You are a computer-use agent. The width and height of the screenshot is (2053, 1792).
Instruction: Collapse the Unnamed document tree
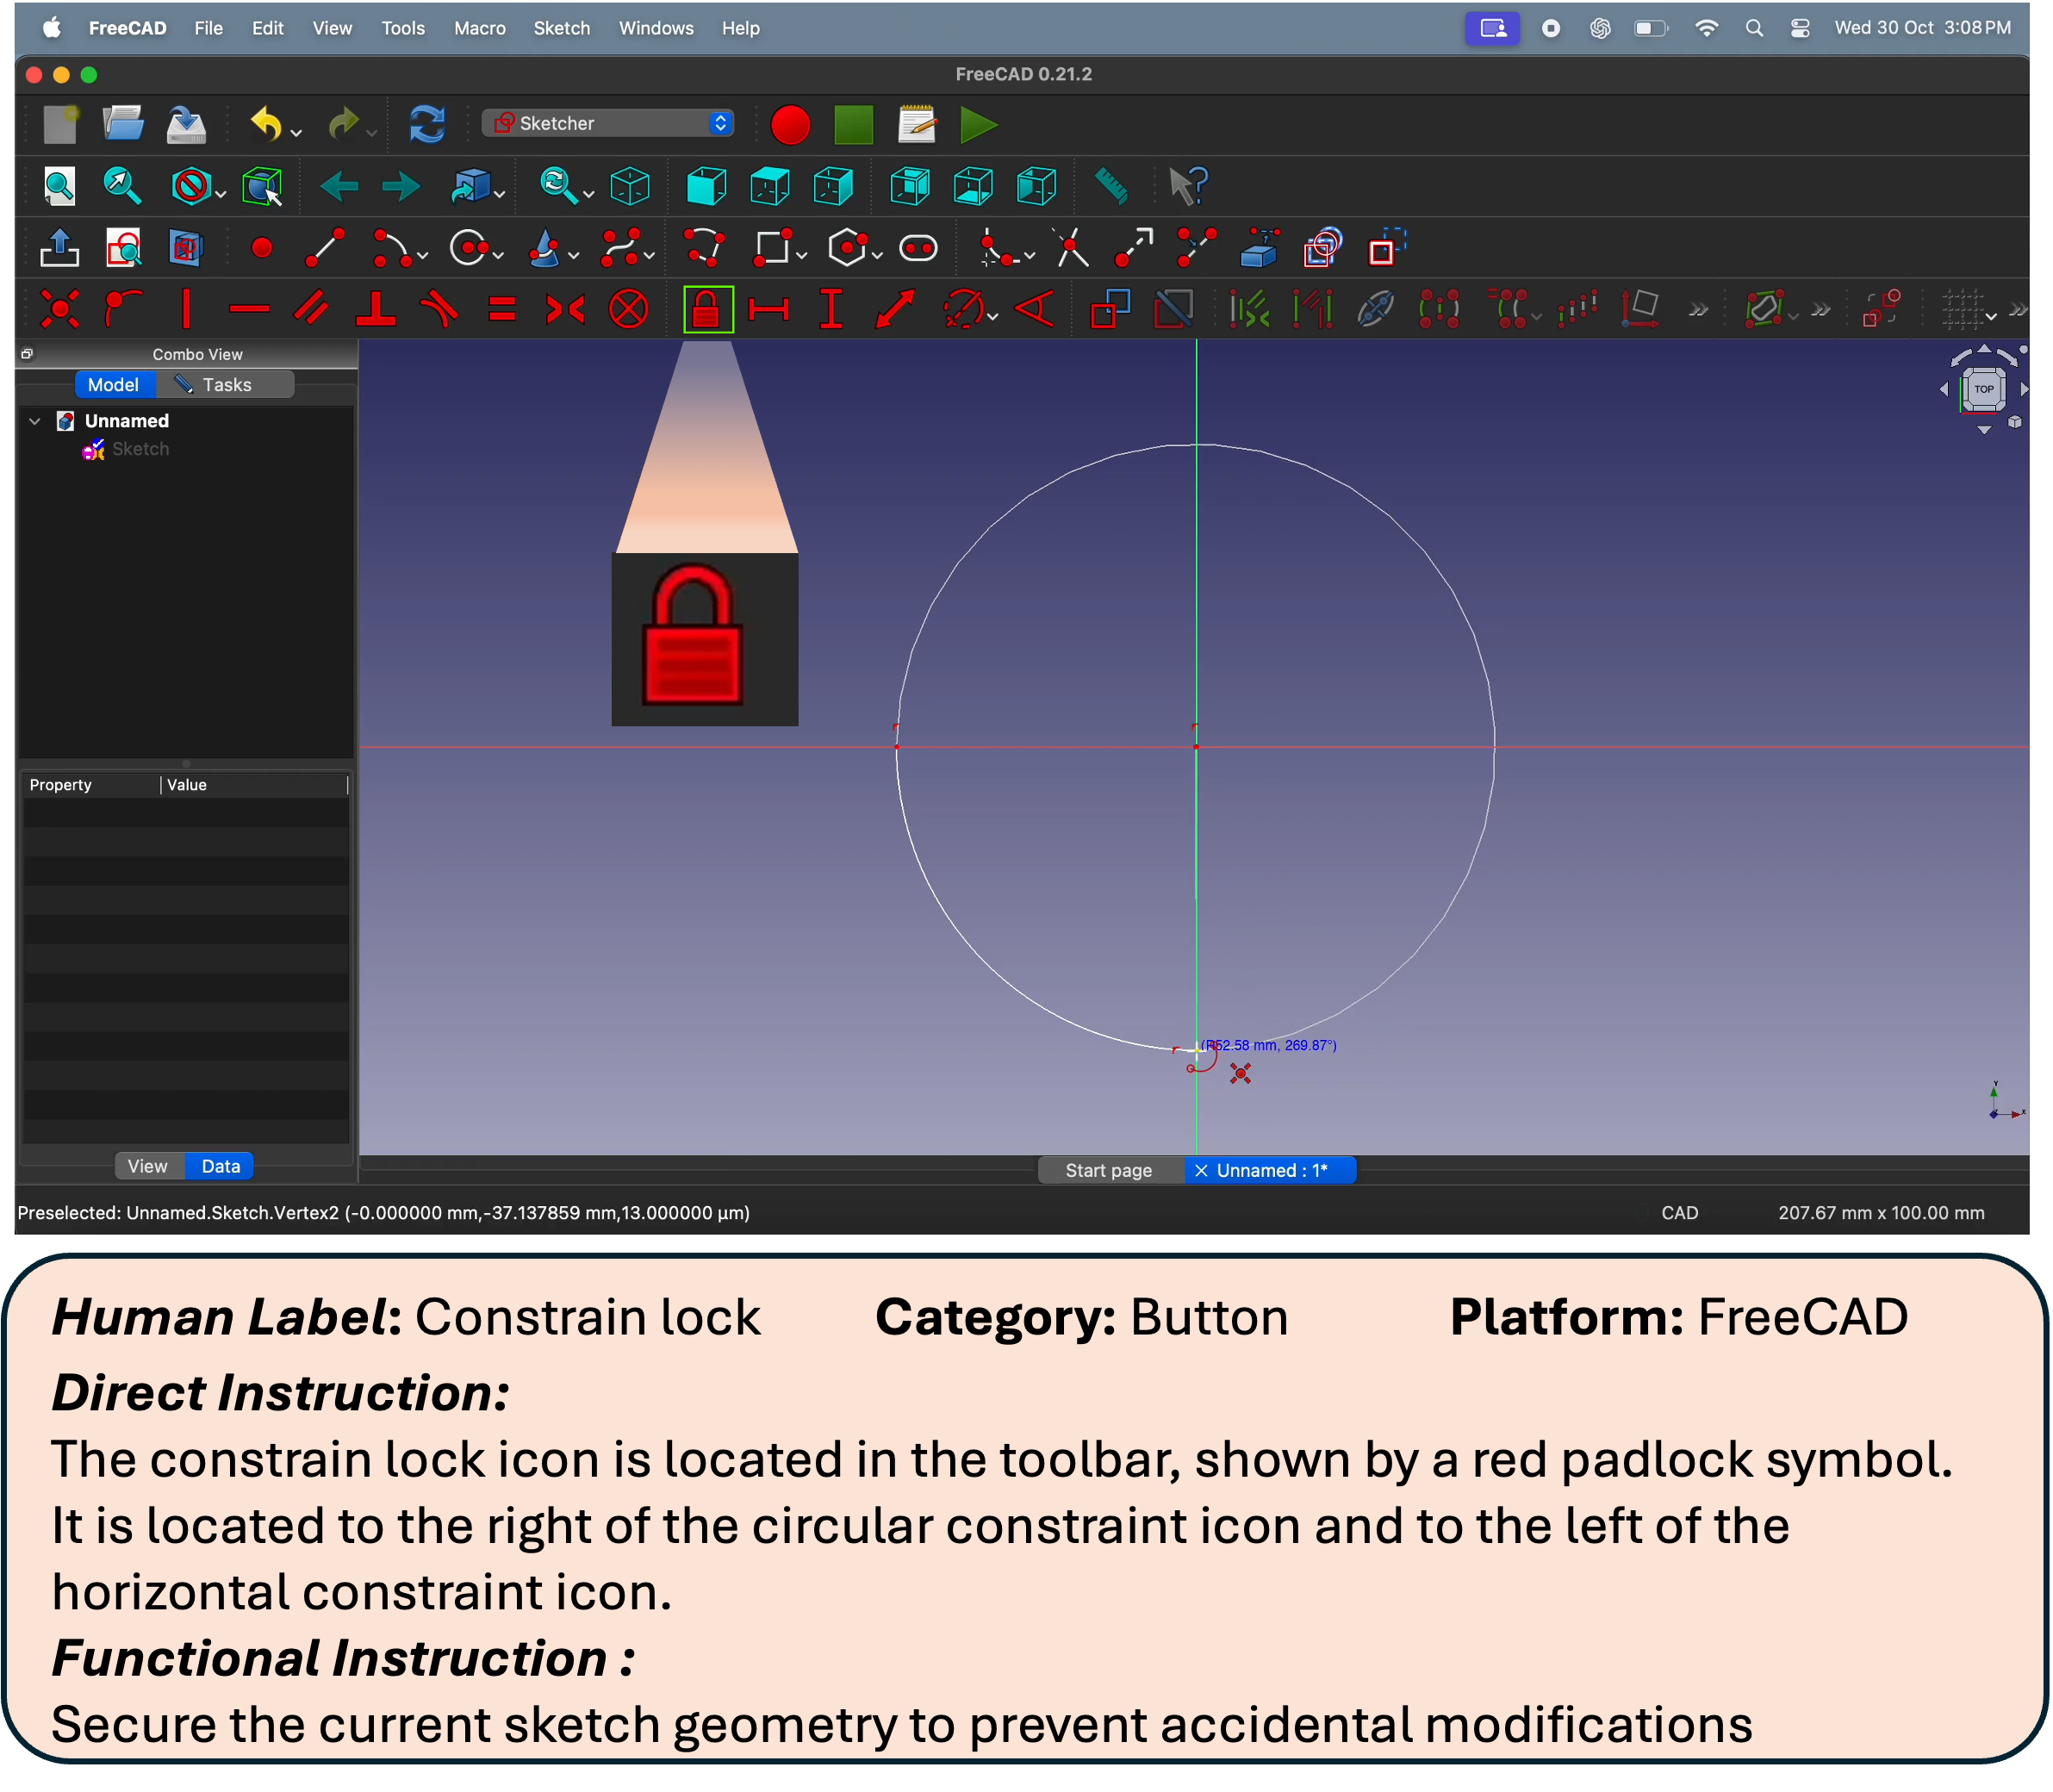pyautogui.click(x=35, y=421)
